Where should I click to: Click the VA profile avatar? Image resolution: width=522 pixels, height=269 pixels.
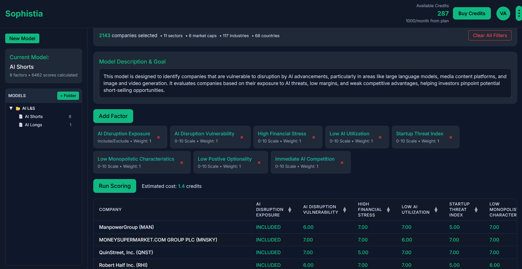point(503,13)
